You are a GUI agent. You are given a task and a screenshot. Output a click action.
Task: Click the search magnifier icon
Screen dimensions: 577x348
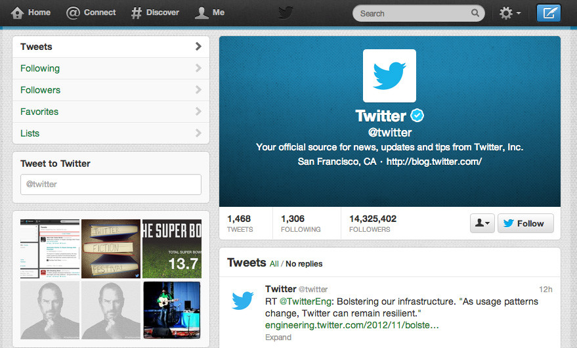point(475,13)
